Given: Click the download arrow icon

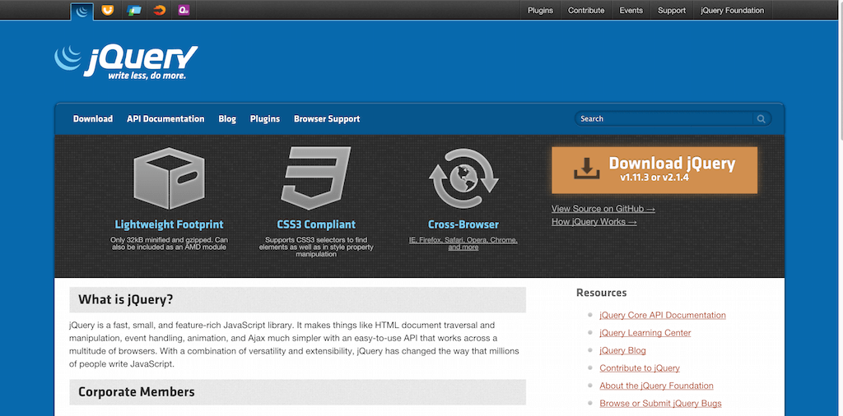Looking at the screenshot, I should click(586, 168).
